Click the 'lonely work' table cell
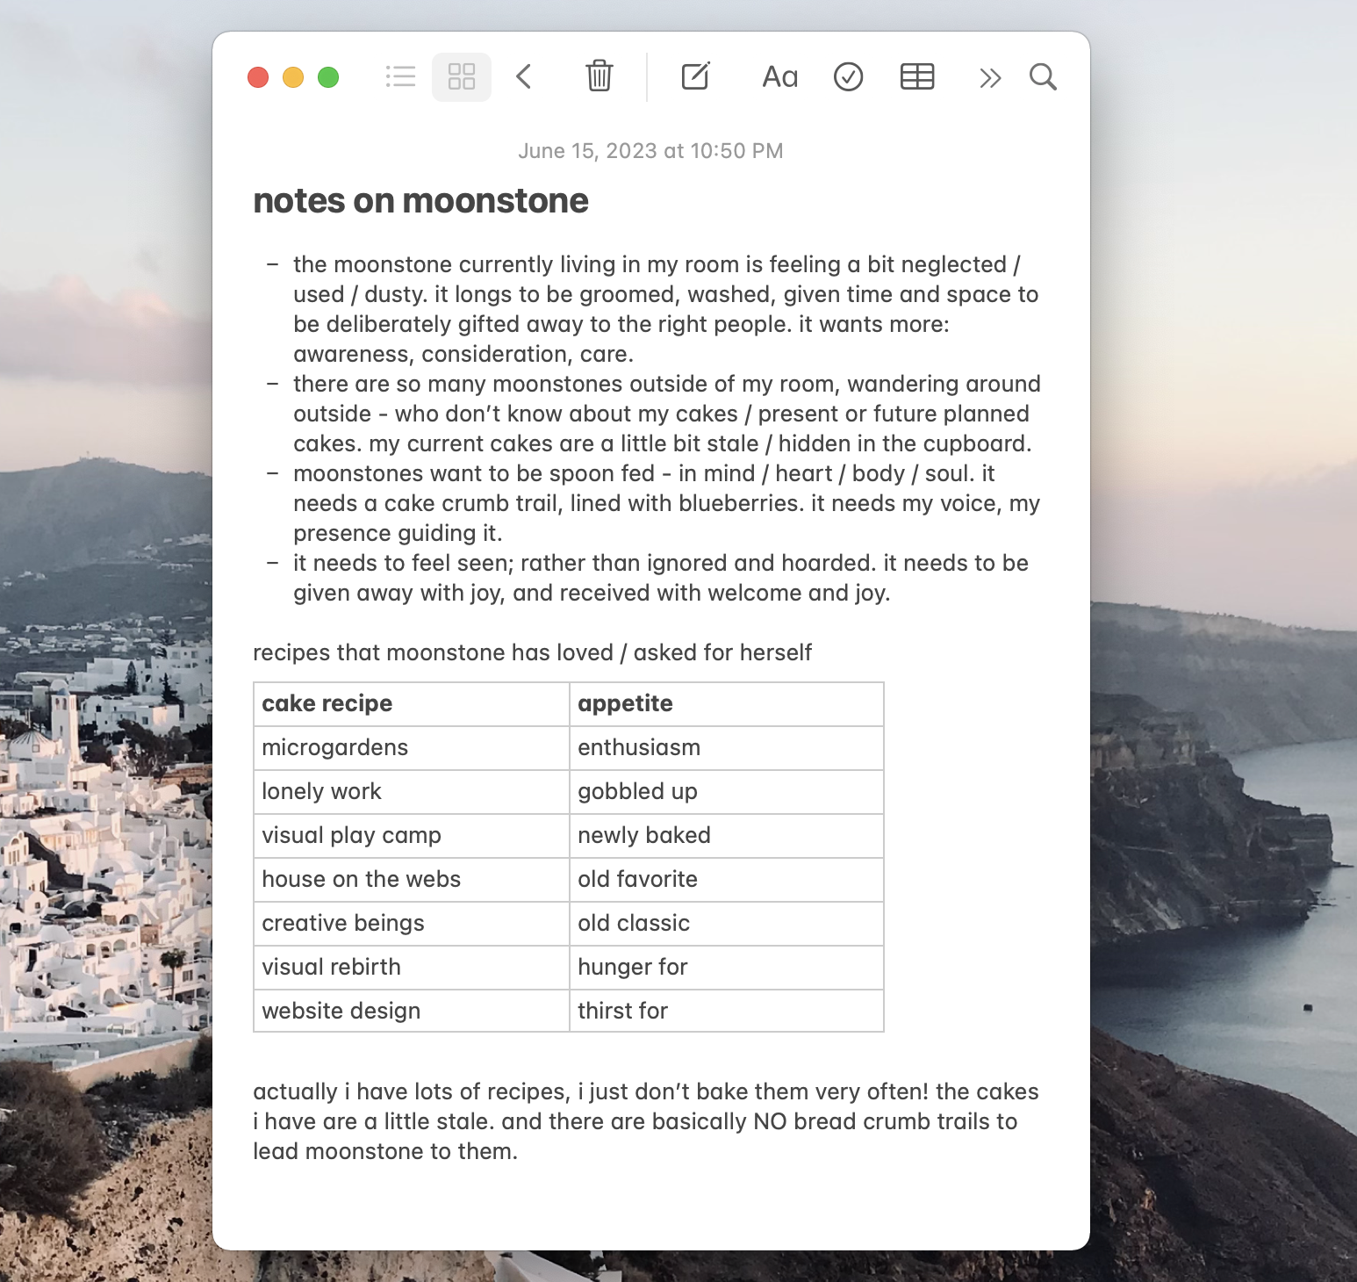This screenshot has height=1282, width=1357. point(412,792)
